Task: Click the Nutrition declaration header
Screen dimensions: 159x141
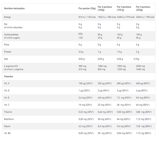Action: pos(14,9)
